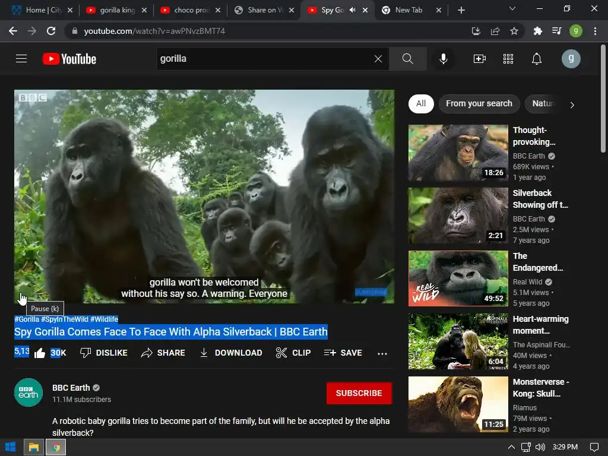Subscribe to BBC Earth channel
Image resolution: width=608 pixels, height=456 pixels.
359,393
